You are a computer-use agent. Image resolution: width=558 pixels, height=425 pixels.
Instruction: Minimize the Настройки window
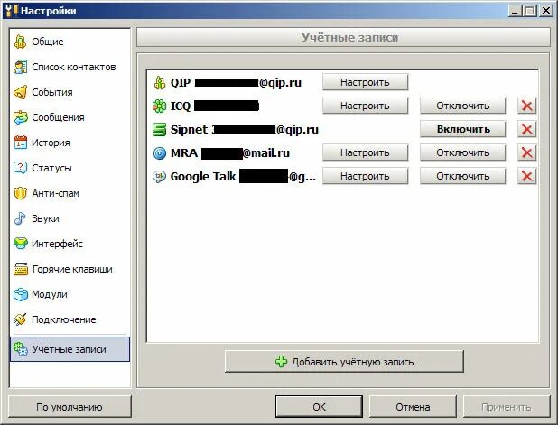pyautogui.click(x=515, y=11)
